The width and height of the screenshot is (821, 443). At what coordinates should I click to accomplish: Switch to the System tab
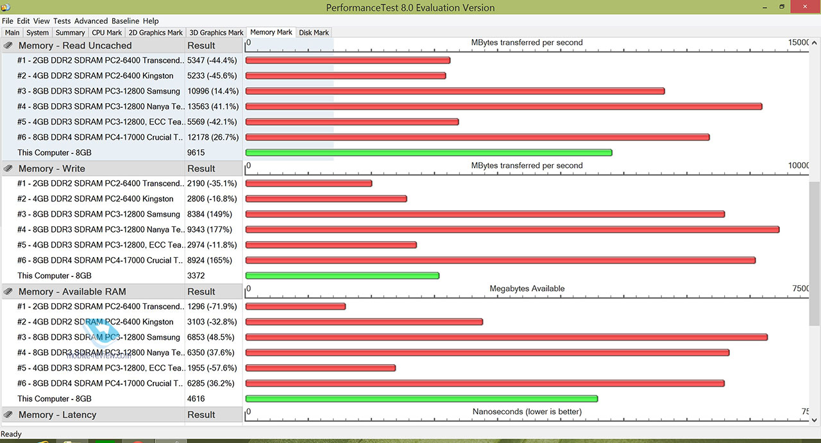(x=38, y=33)
